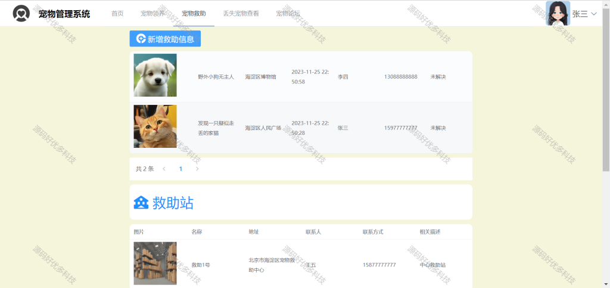Click the pet management system logo icon
610x288 pixels.
(x=21, y=14)
